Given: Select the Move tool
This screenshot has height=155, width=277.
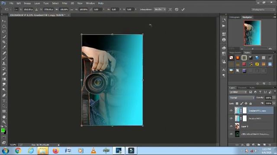Looking at the screenshot, I should point(4,21).
